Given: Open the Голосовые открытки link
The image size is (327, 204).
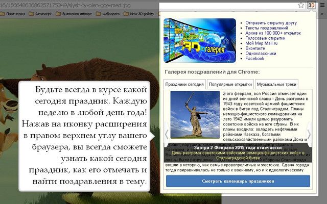Looking at the screenshot, I should coord(265,38).
